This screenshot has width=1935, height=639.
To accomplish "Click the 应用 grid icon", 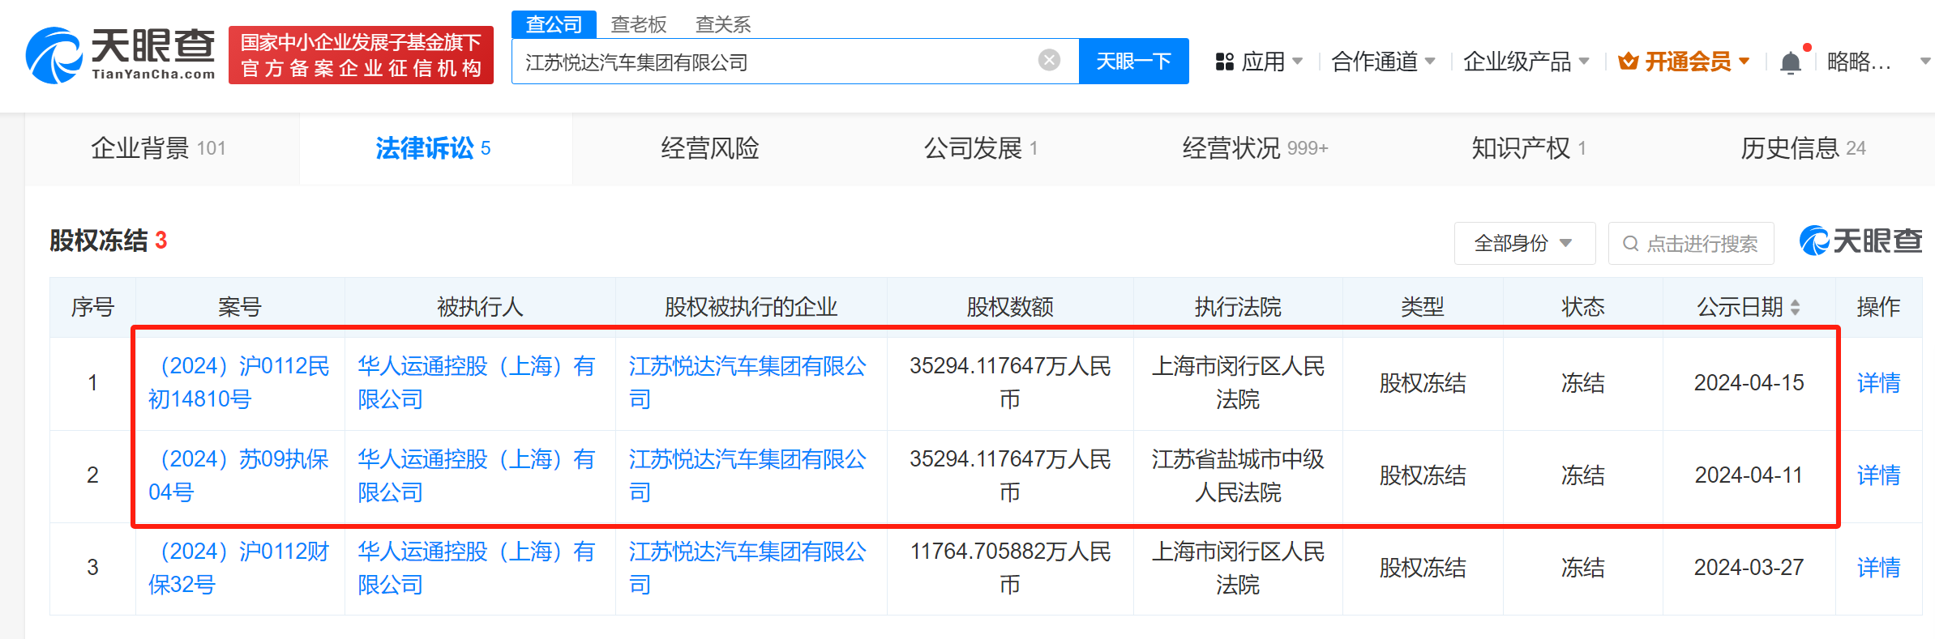I will [1224, 62].
